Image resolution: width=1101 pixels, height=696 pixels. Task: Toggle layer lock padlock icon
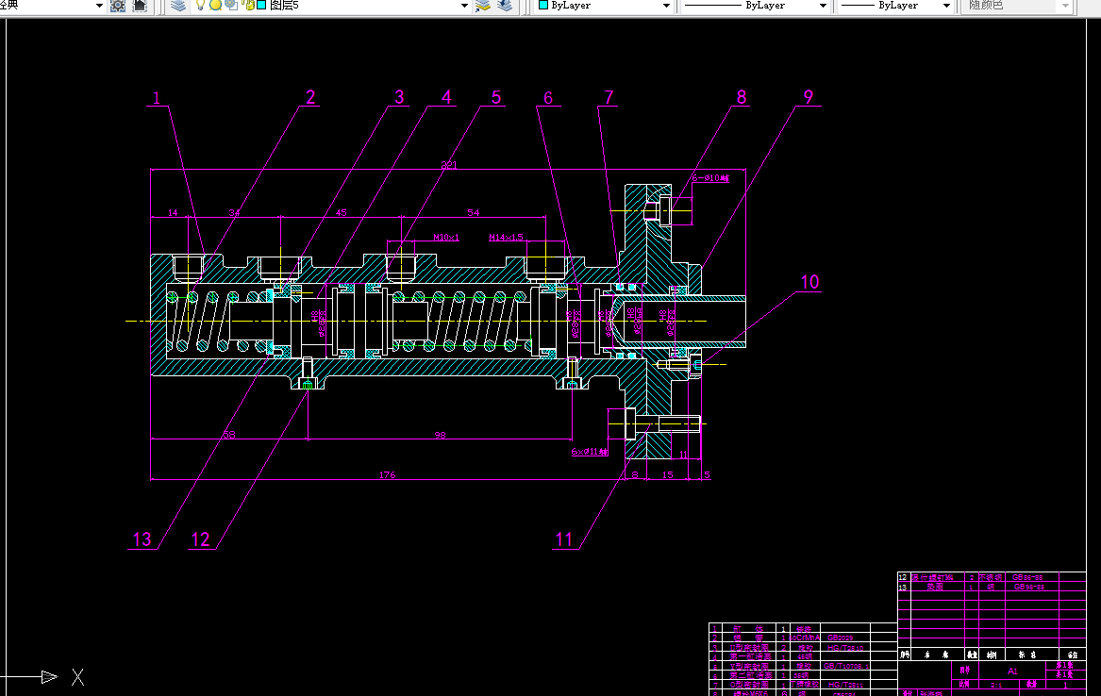click(x=249, y=5)
